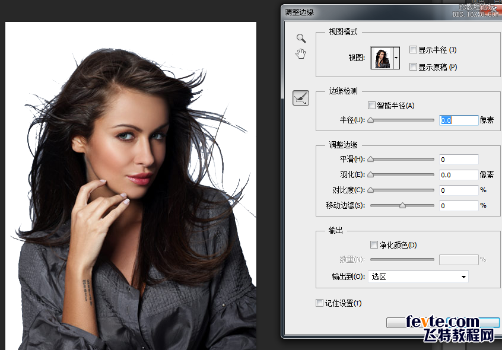
Task: Open the 视图 view mode thumbnail
Action: 382,58
